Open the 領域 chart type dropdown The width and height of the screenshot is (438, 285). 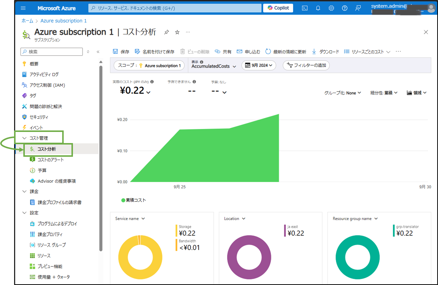417,93
